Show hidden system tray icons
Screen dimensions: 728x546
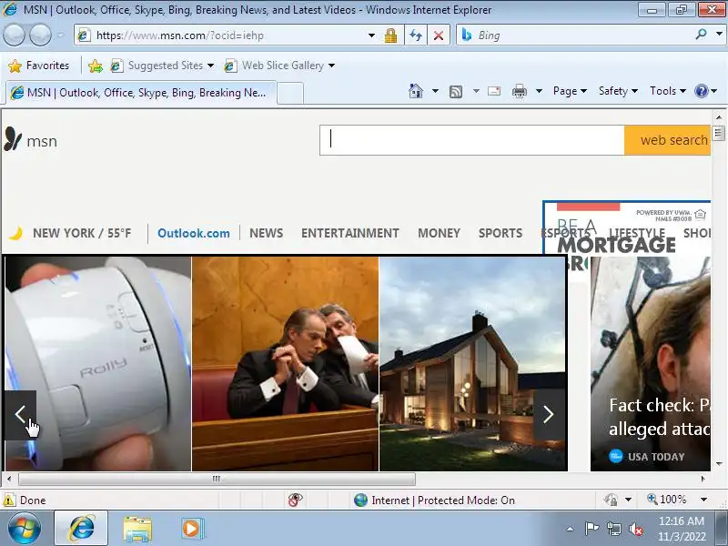click(571, 529)
